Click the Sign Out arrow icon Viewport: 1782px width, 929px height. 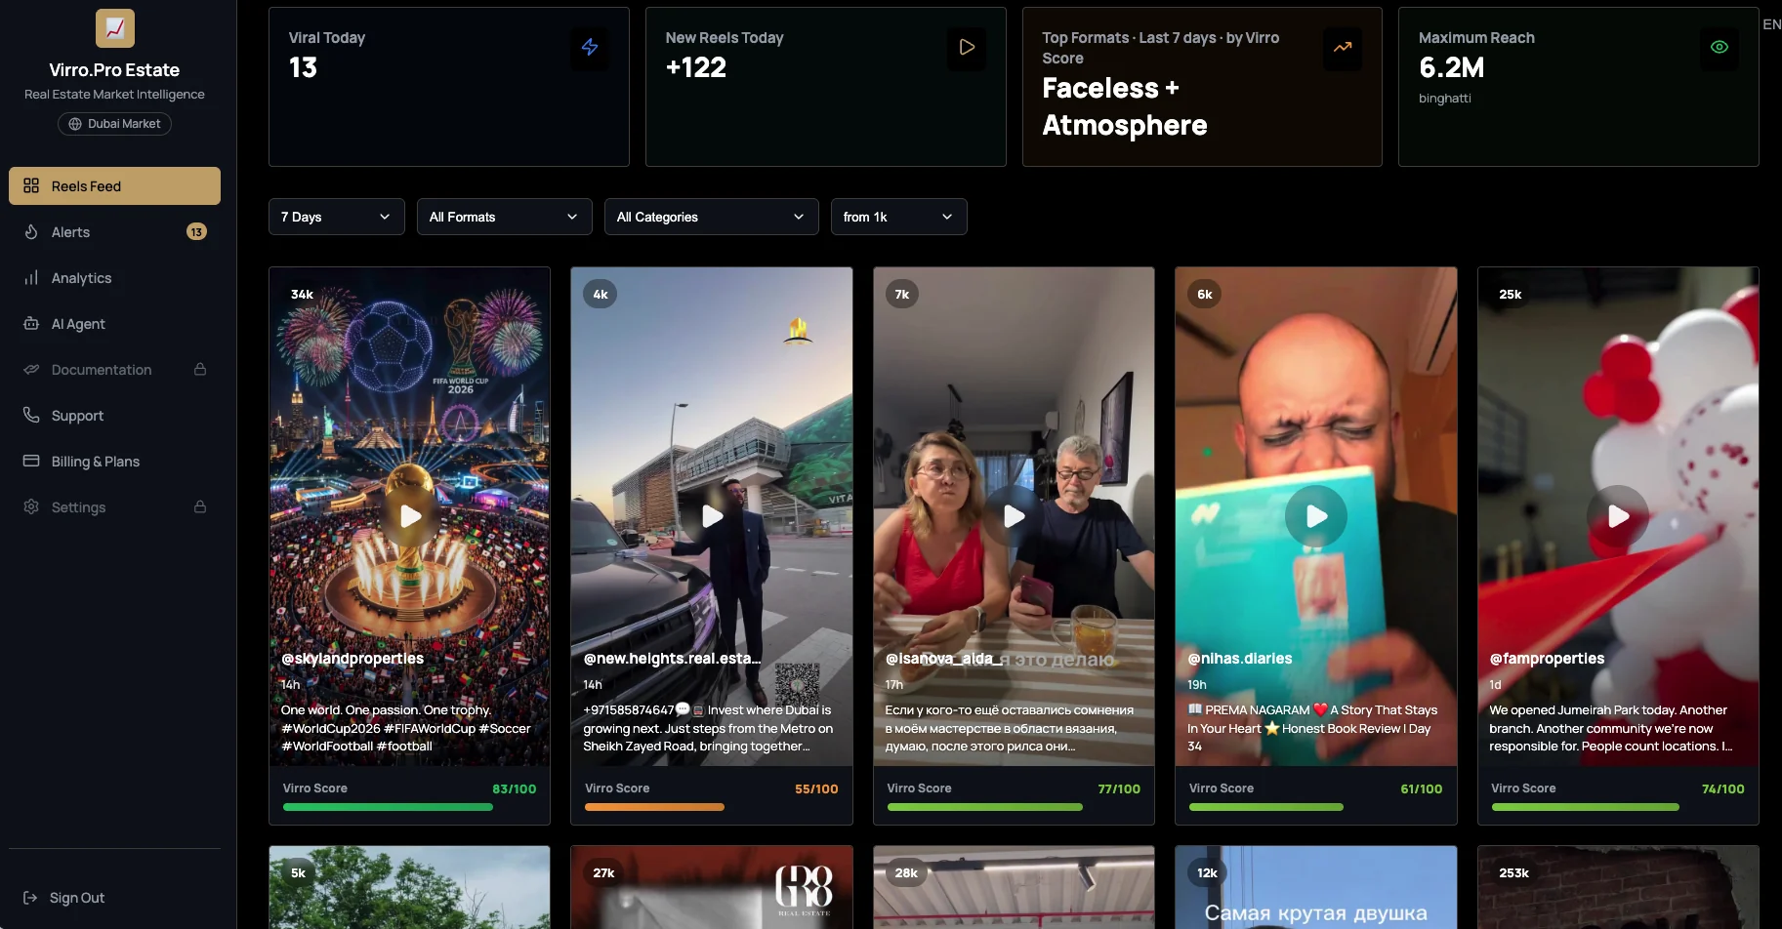30,898
